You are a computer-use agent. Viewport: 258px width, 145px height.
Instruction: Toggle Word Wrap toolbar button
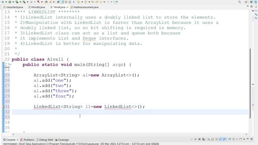(x=66, y=2)
